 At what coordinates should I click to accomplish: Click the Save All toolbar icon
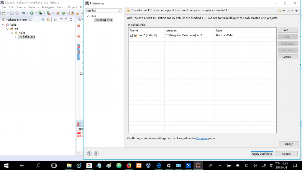[x=17, y=13]
